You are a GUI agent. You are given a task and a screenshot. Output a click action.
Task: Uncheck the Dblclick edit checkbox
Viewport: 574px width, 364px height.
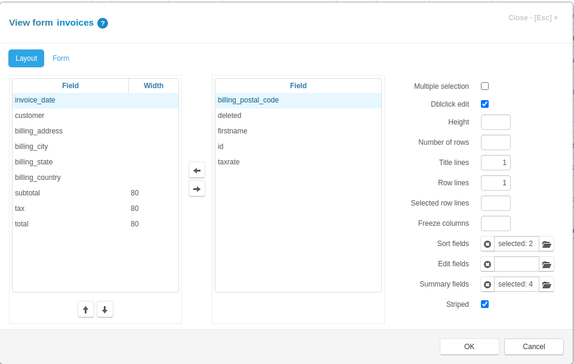[484, 104]
